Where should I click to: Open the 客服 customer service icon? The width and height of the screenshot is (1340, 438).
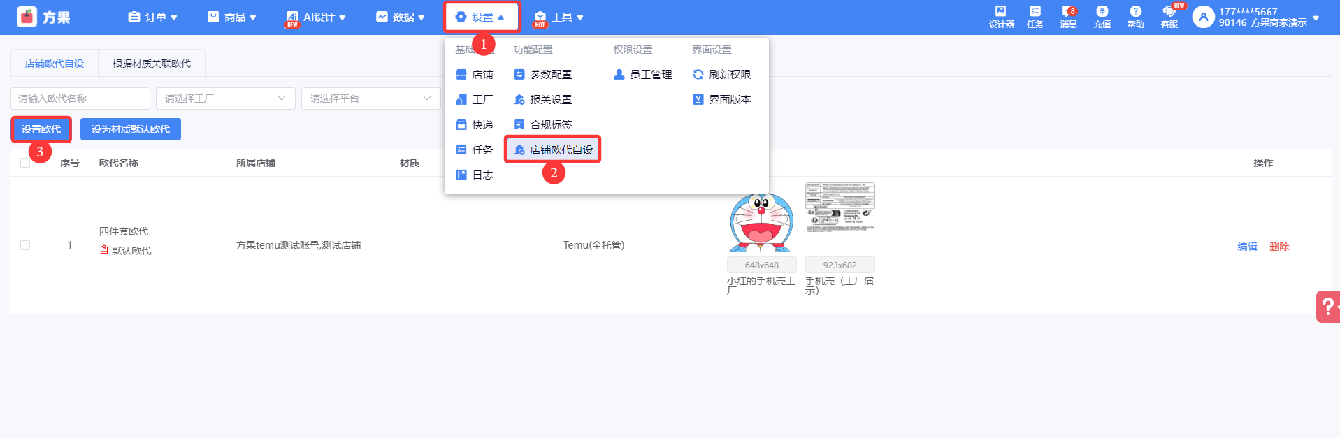1169,17
